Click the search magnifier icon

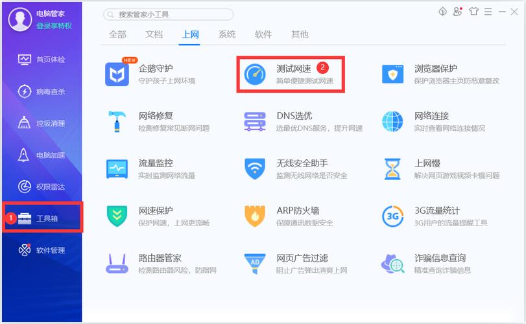110,14
